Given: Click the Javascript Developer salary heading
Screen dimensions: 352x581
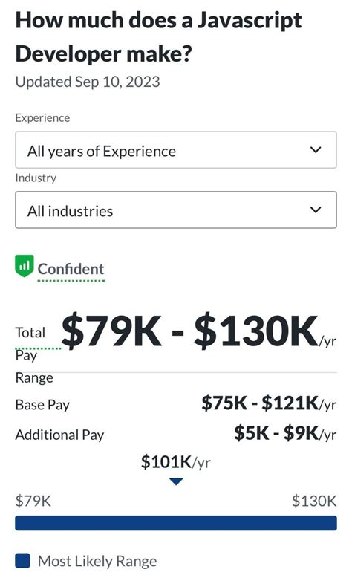Looking at the screenshot, I should coord(159,37).
